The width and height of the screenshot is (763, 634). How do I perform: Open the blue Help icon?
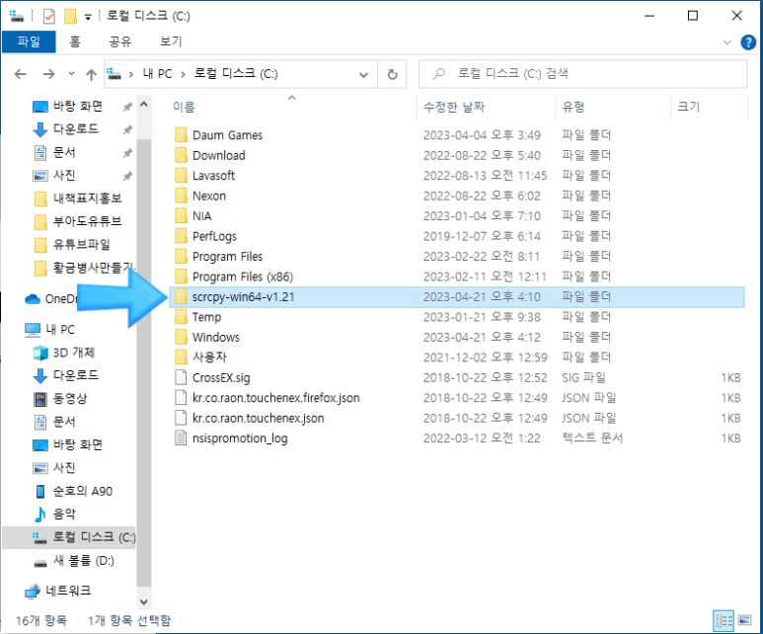(x=748, y=42)
